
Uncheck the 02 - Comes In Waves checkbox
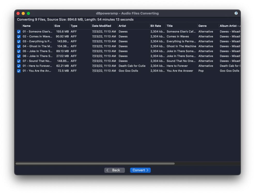pyautogui.click(x=19, y=37)
